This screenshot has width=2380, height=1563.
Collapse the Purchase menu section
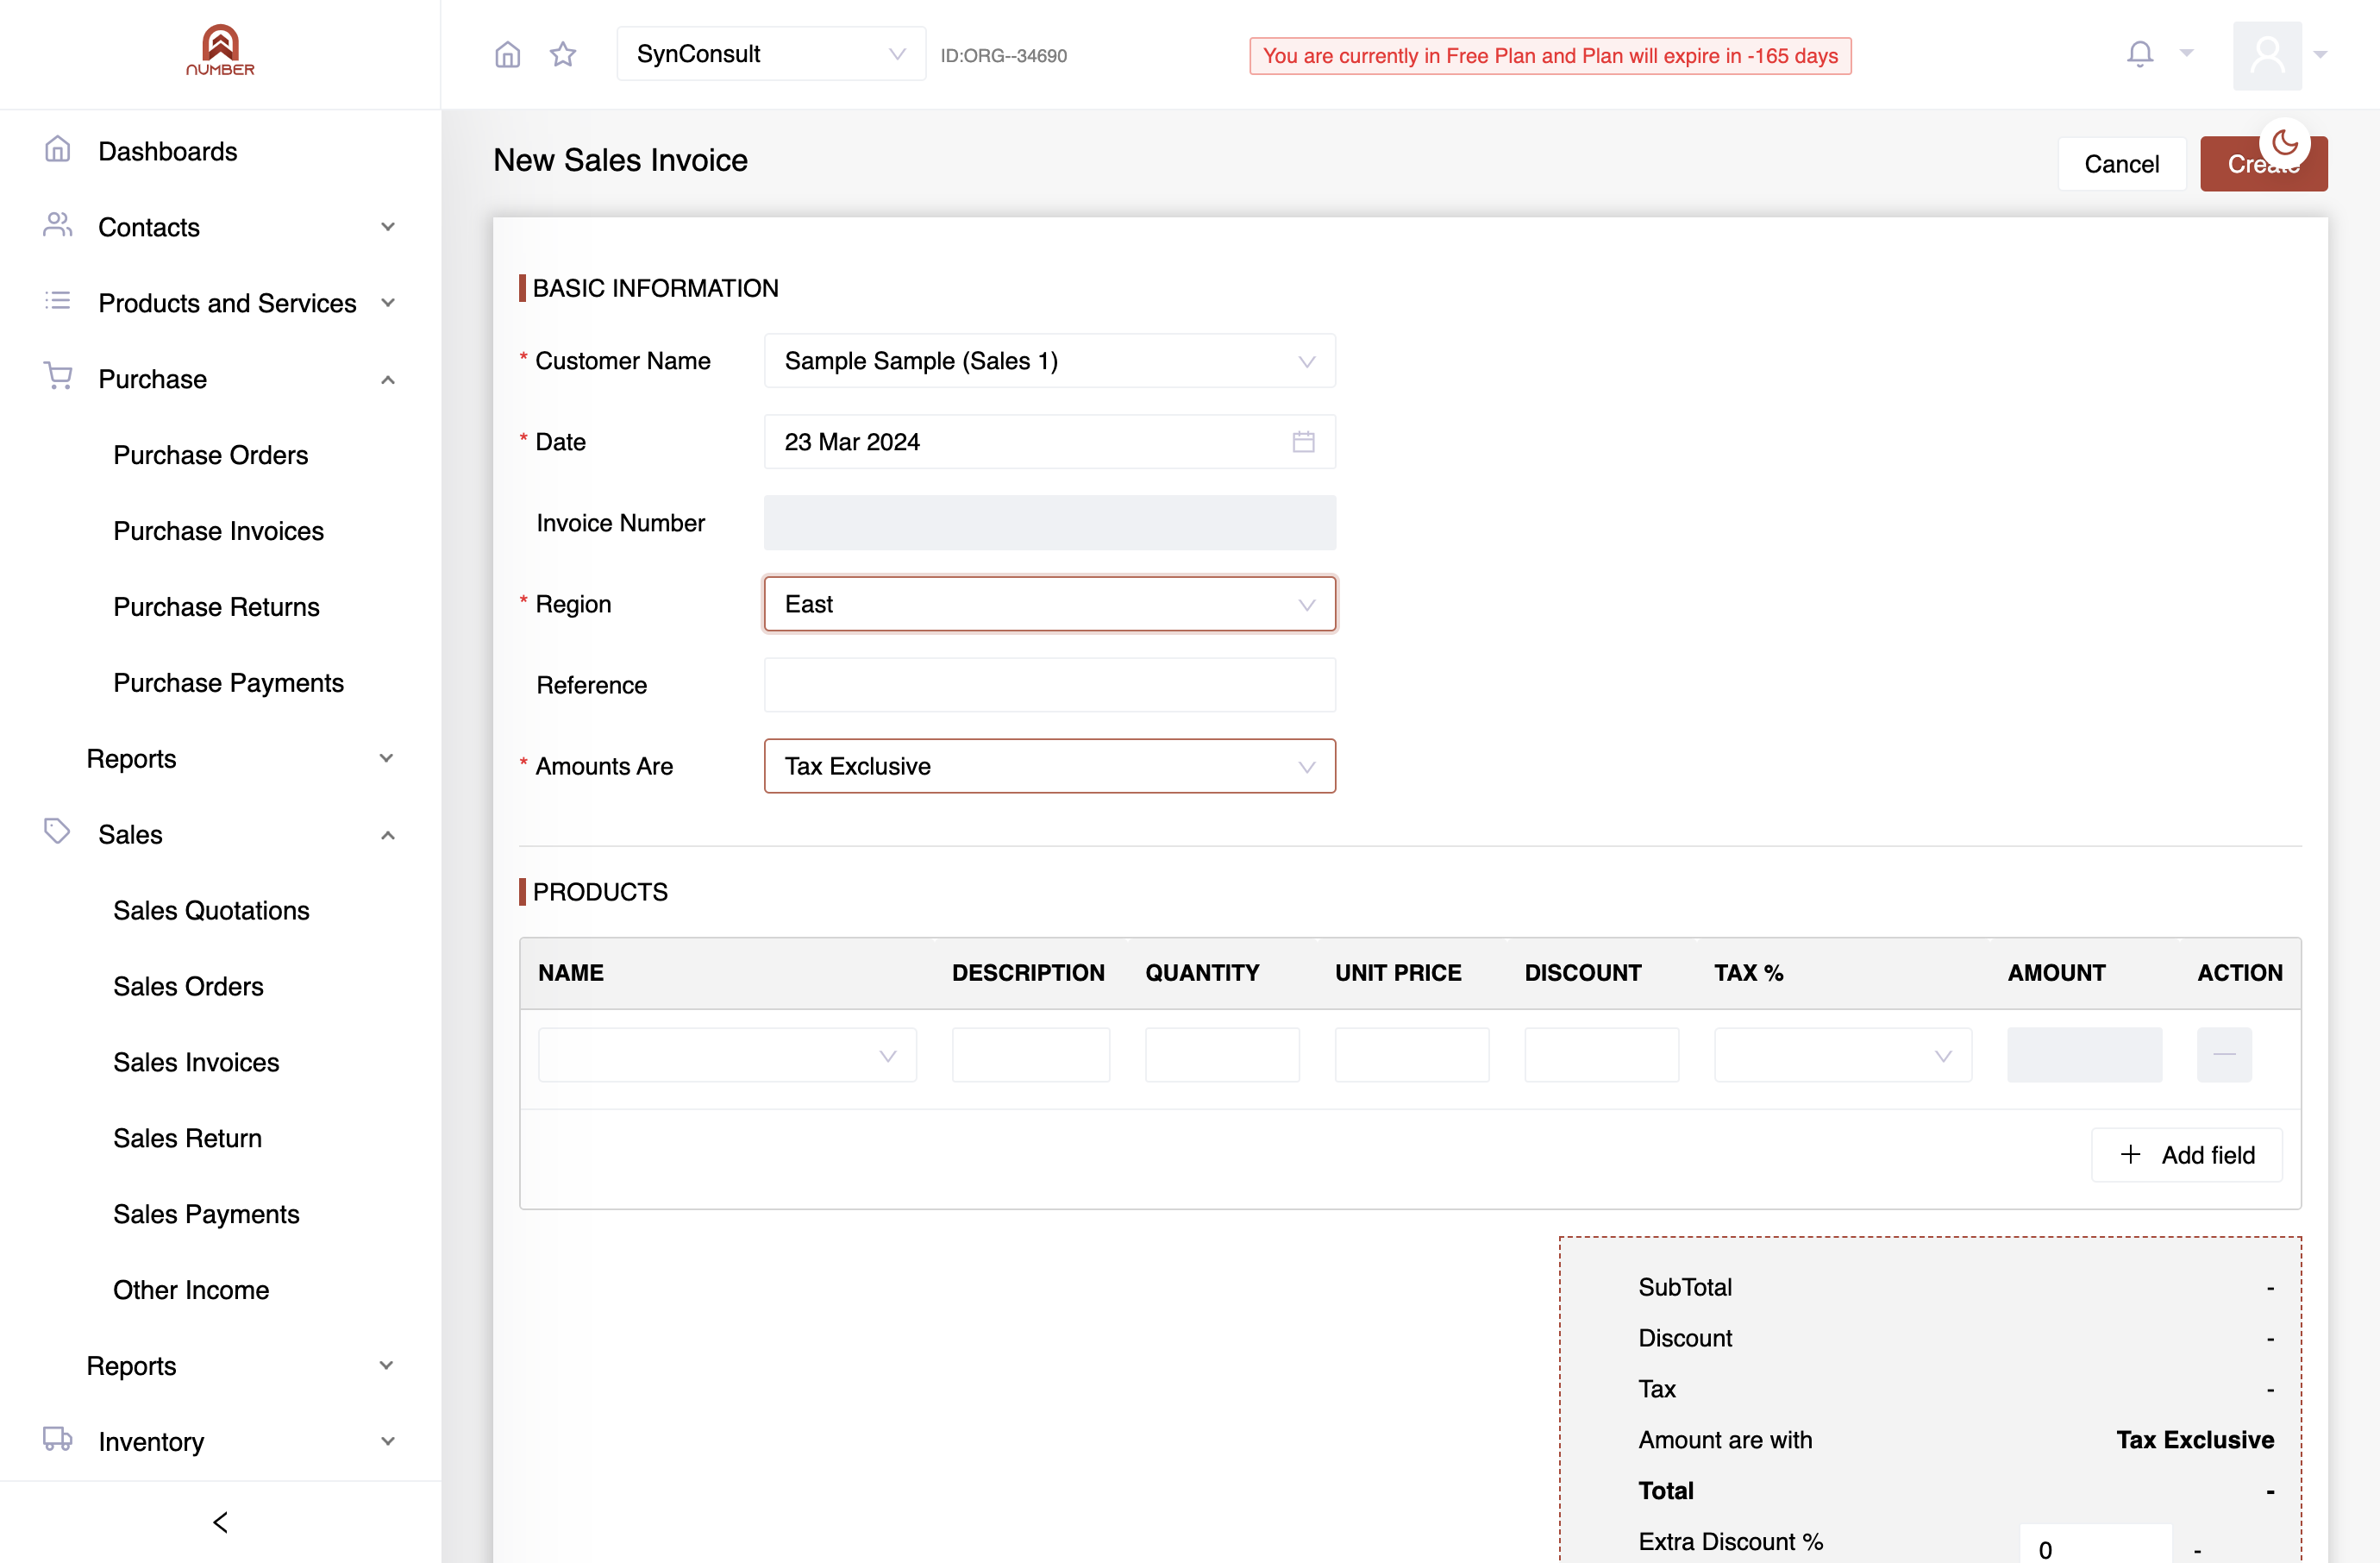pyautogui.click(x=220, y=379)
